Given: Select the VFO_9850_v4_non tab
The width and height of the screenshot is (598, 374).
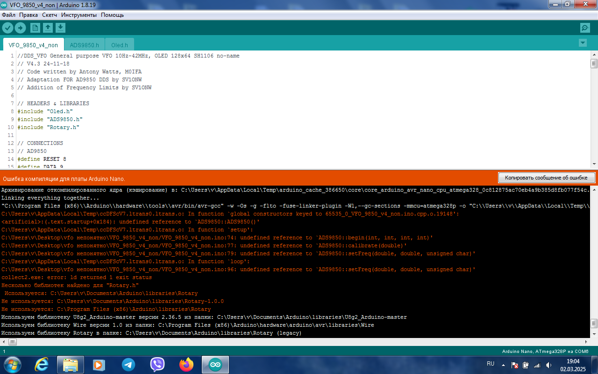Looking at the screenshot, I should pyautogui.click(x=33, y=45).
